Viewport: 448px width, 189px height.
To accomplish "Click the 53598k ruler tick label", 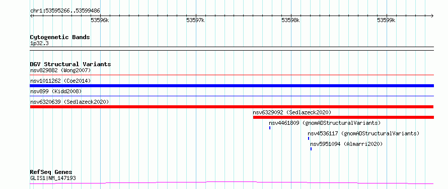I will pyautogui.click(x=290, y=20).
